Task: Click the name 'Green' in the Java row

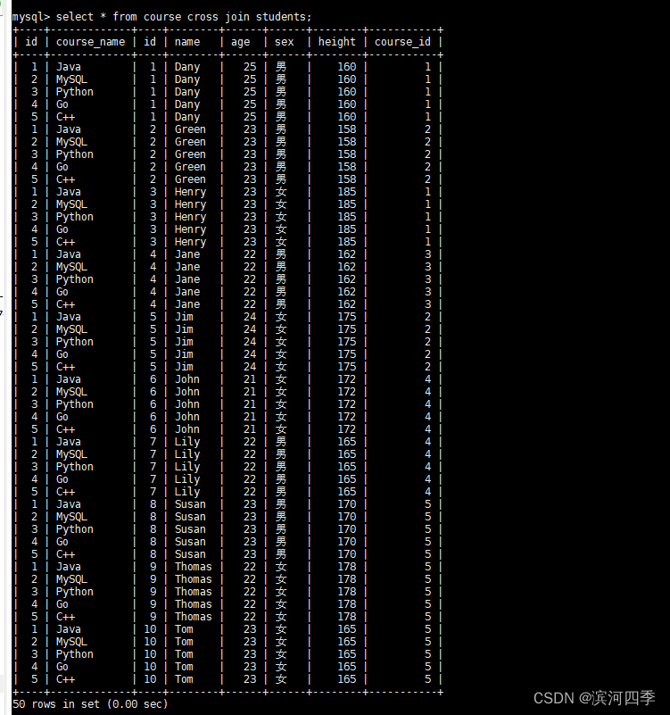Action: (191, 129)
